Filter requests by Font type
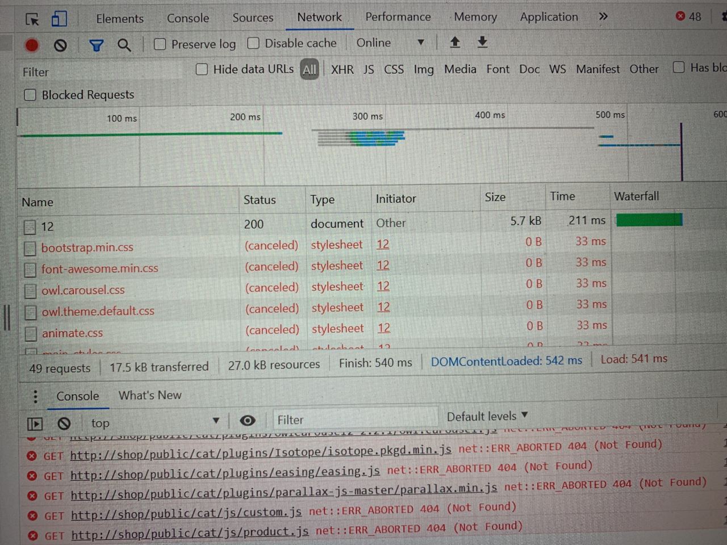This screenshot has height=545, width=727. 498,69
